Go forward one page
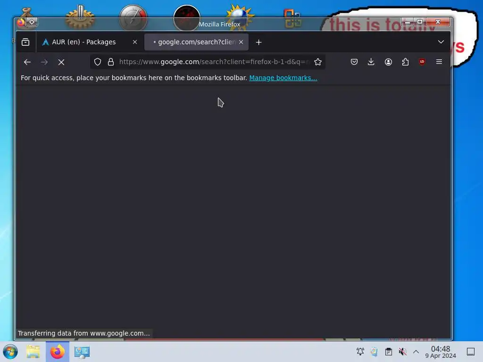Image resolution: width=483 pixels, height=362 pixels. 44,62
